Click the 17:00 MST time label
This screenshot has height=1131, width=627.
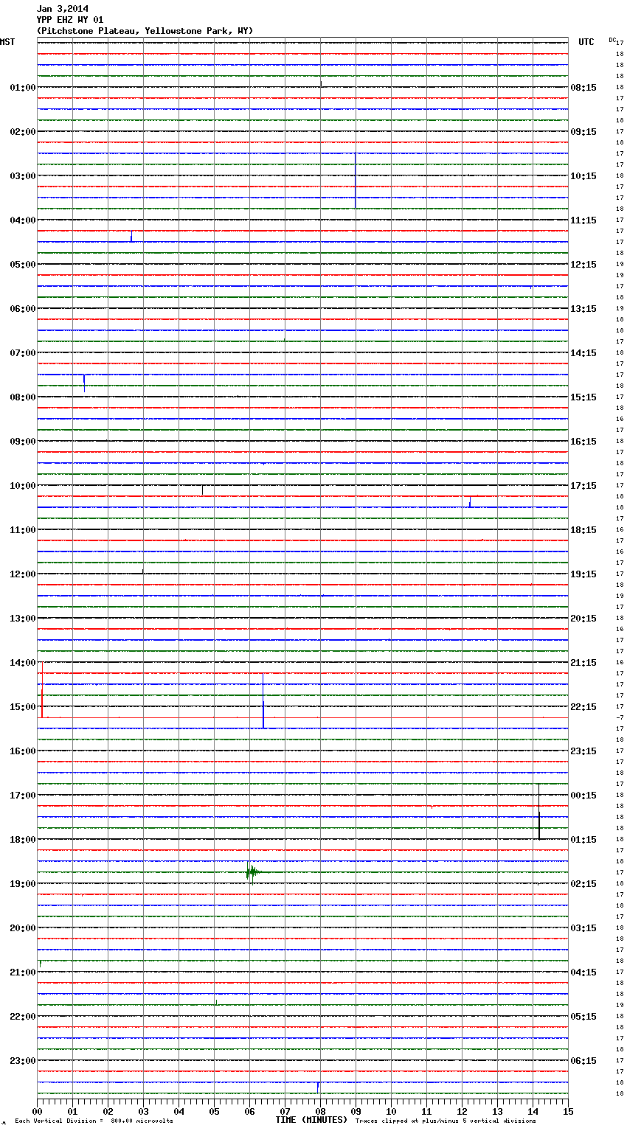point(23,796)
